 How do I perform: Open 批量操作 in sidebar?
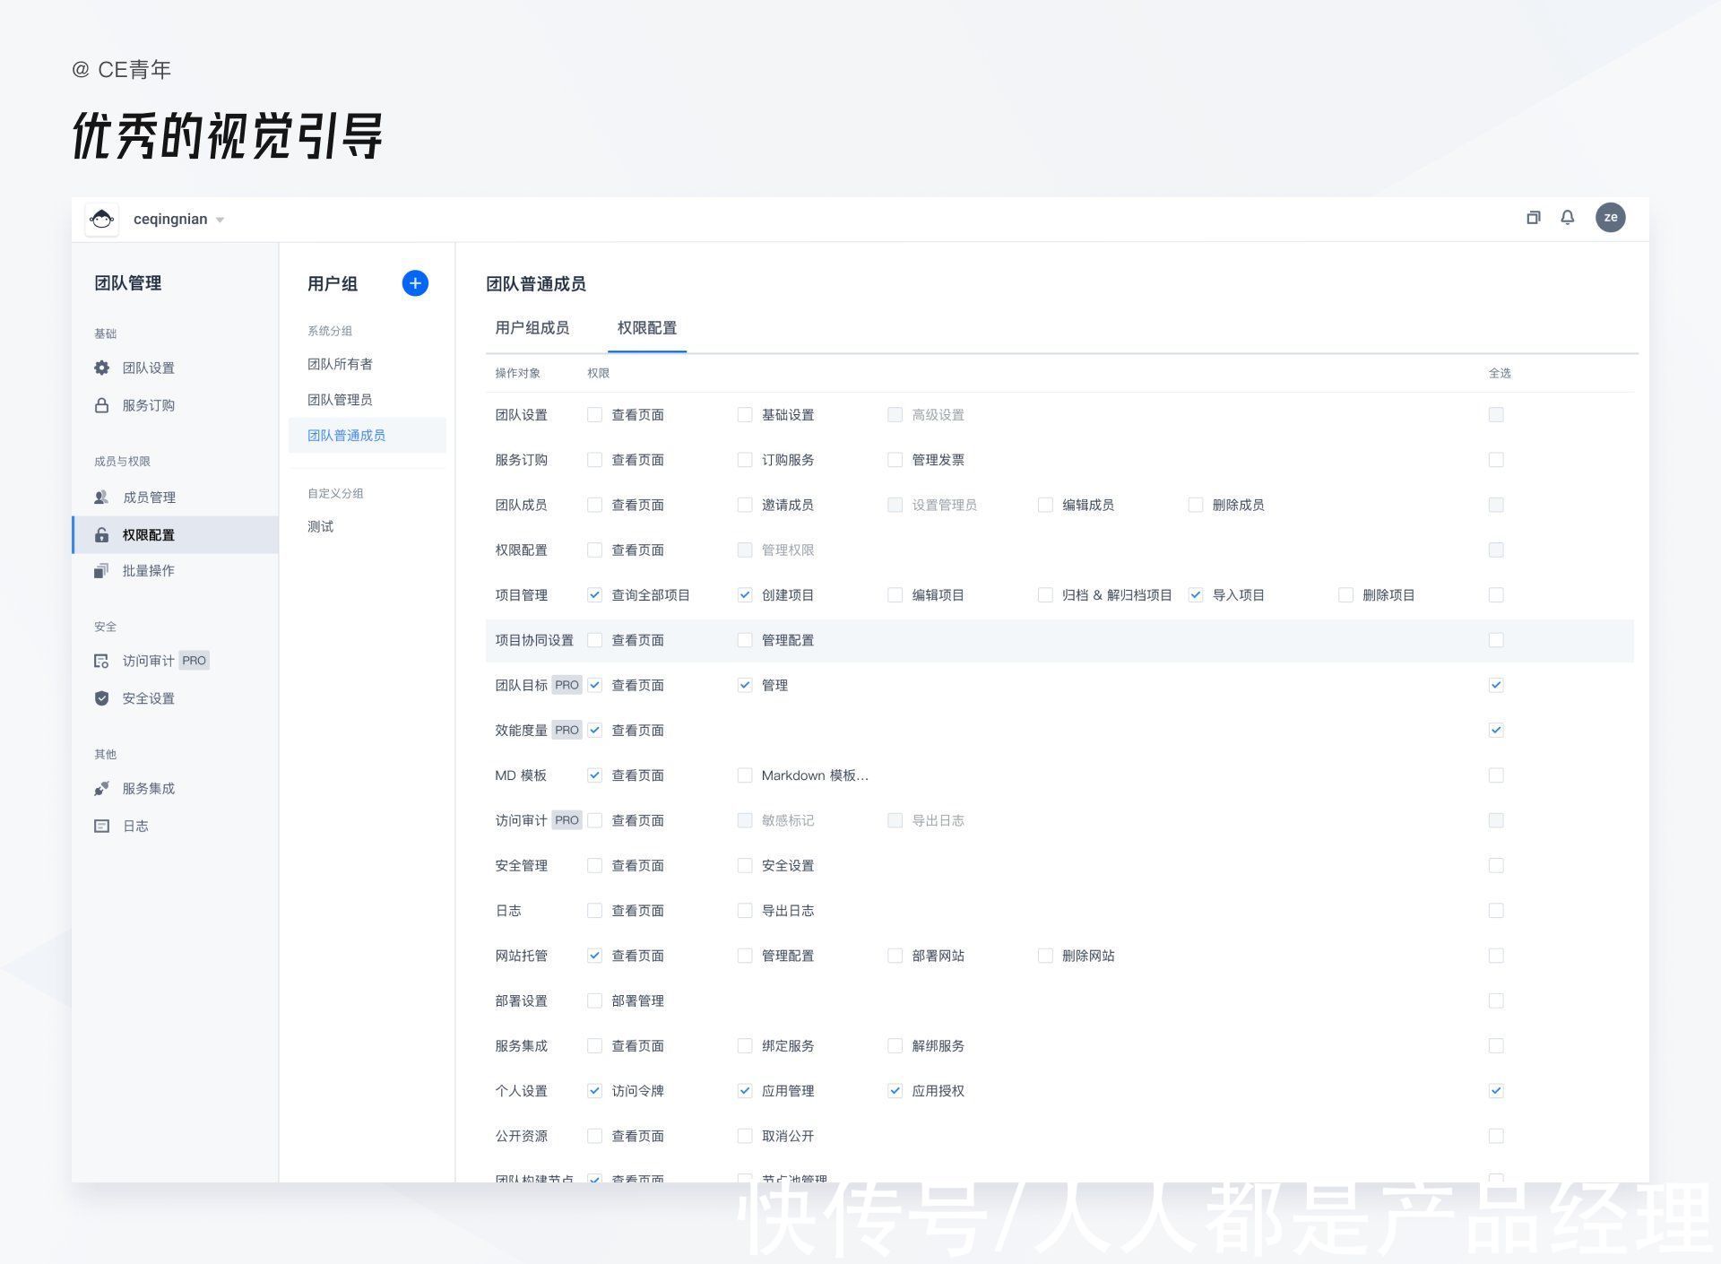pos(149,571)
